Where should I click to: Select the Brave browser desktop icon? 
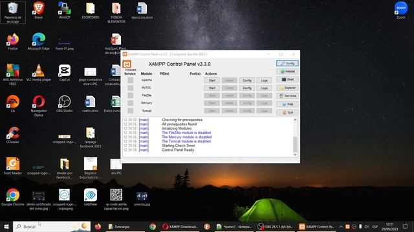pyautogui.click(x=39, y=10)
